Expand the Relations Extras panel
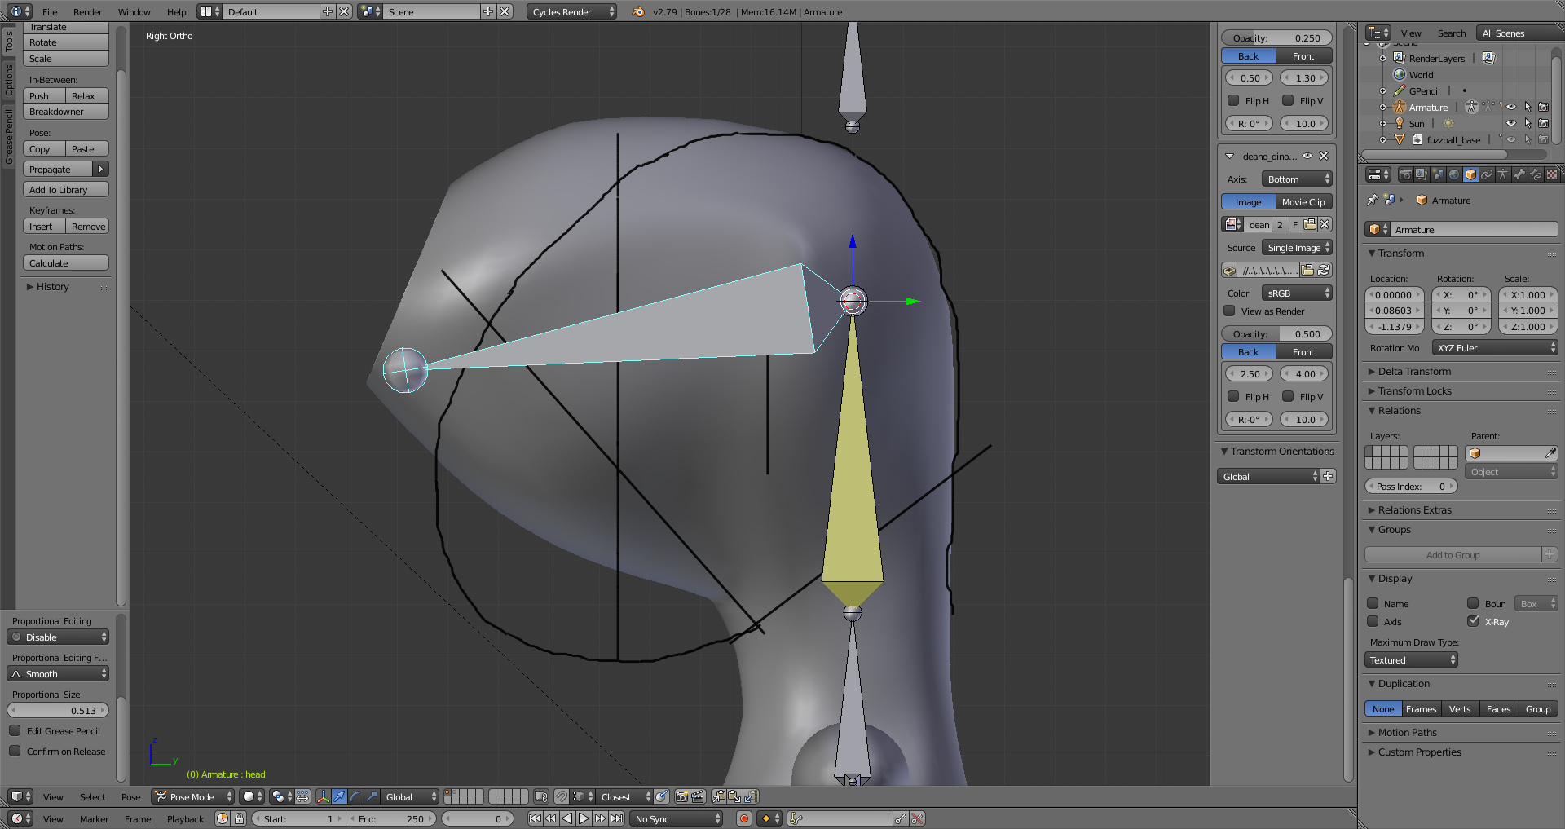Screen dimensions: 1565x829 (x=1414, y=510)
